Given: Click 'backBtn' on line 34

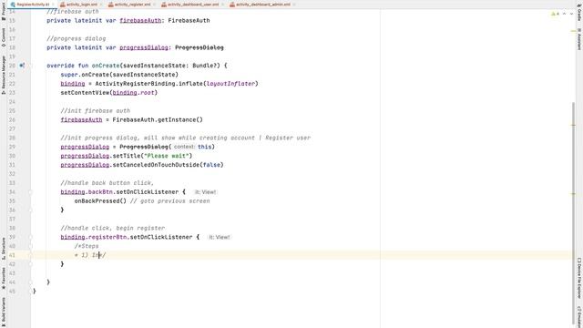Looking at the screenshot, I should pyautogui.click(x=100, y=192).
